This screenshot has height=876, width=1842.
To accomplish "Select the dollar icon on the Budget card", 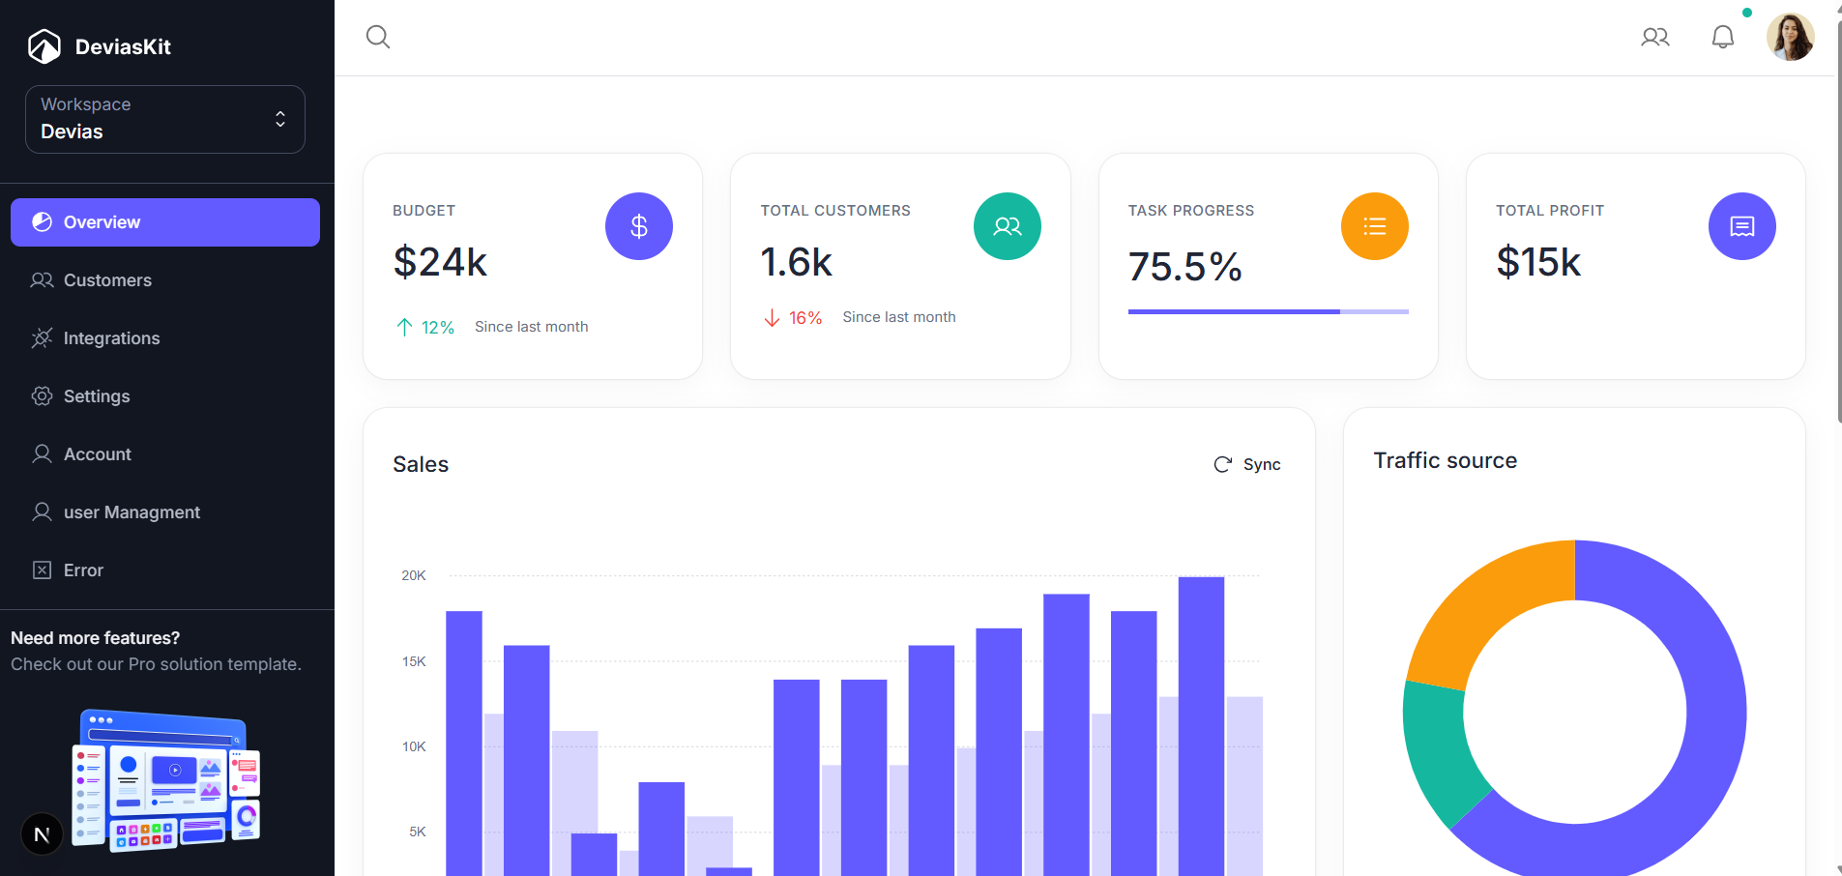I will [638, 225].
